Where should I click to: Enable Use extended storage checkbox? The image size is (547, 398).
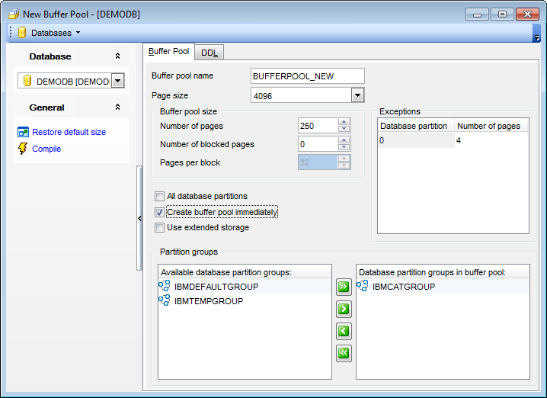[x=159, y=228]
